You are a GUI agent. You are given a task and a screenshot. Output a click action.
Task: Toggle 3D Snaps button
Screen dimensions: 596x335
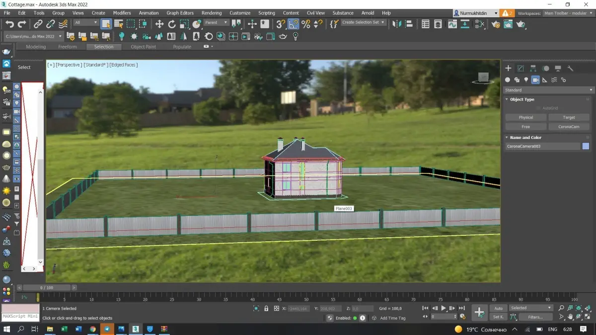[x=281, y=24]
